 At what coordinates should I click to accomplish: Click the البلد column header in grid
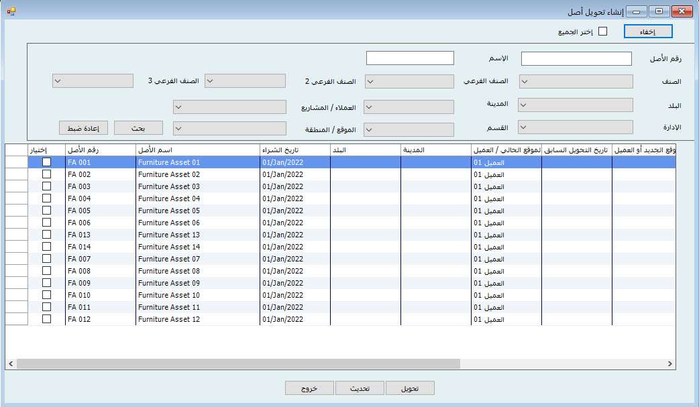366,150
